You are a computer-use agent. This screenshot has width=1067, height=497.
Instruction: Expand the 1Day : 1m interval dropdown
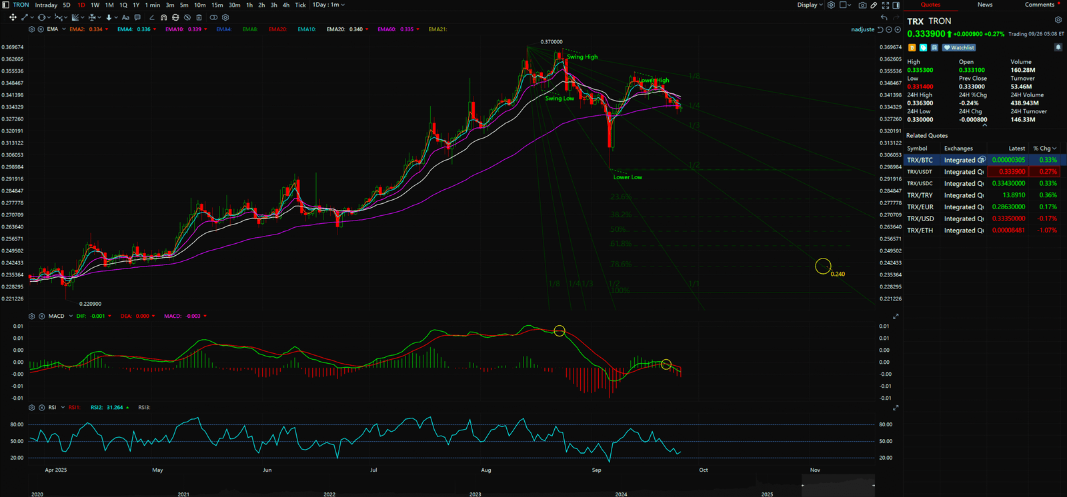coord(329,5)
